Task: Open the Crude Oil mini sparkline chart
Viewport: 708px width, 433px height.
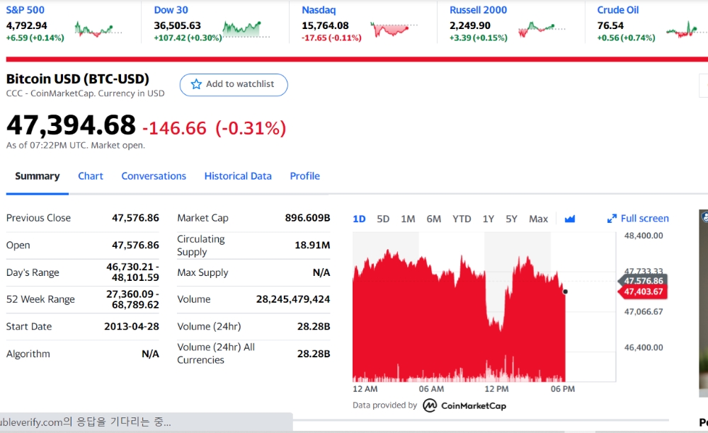Action: [x=686, y=30]
